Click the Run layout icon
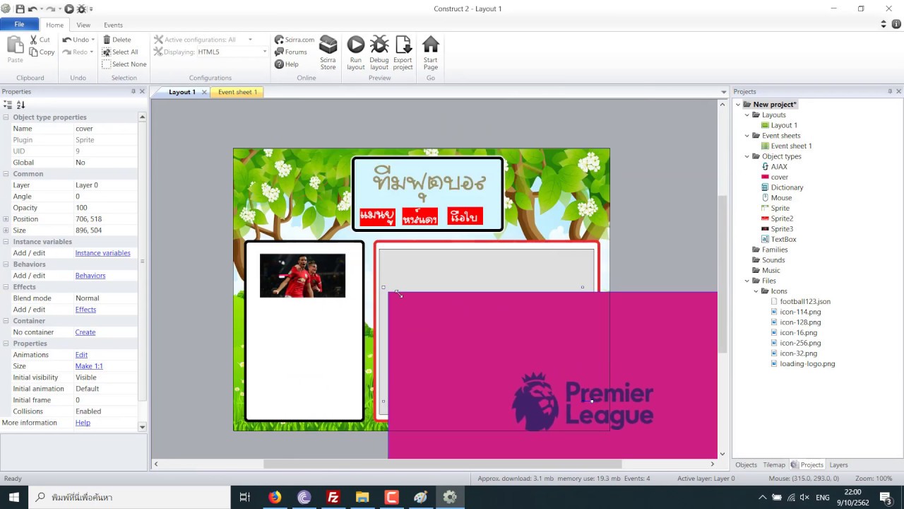Viewport: 904px width, 509px height. pyautogui.click(x=356, y=52)
